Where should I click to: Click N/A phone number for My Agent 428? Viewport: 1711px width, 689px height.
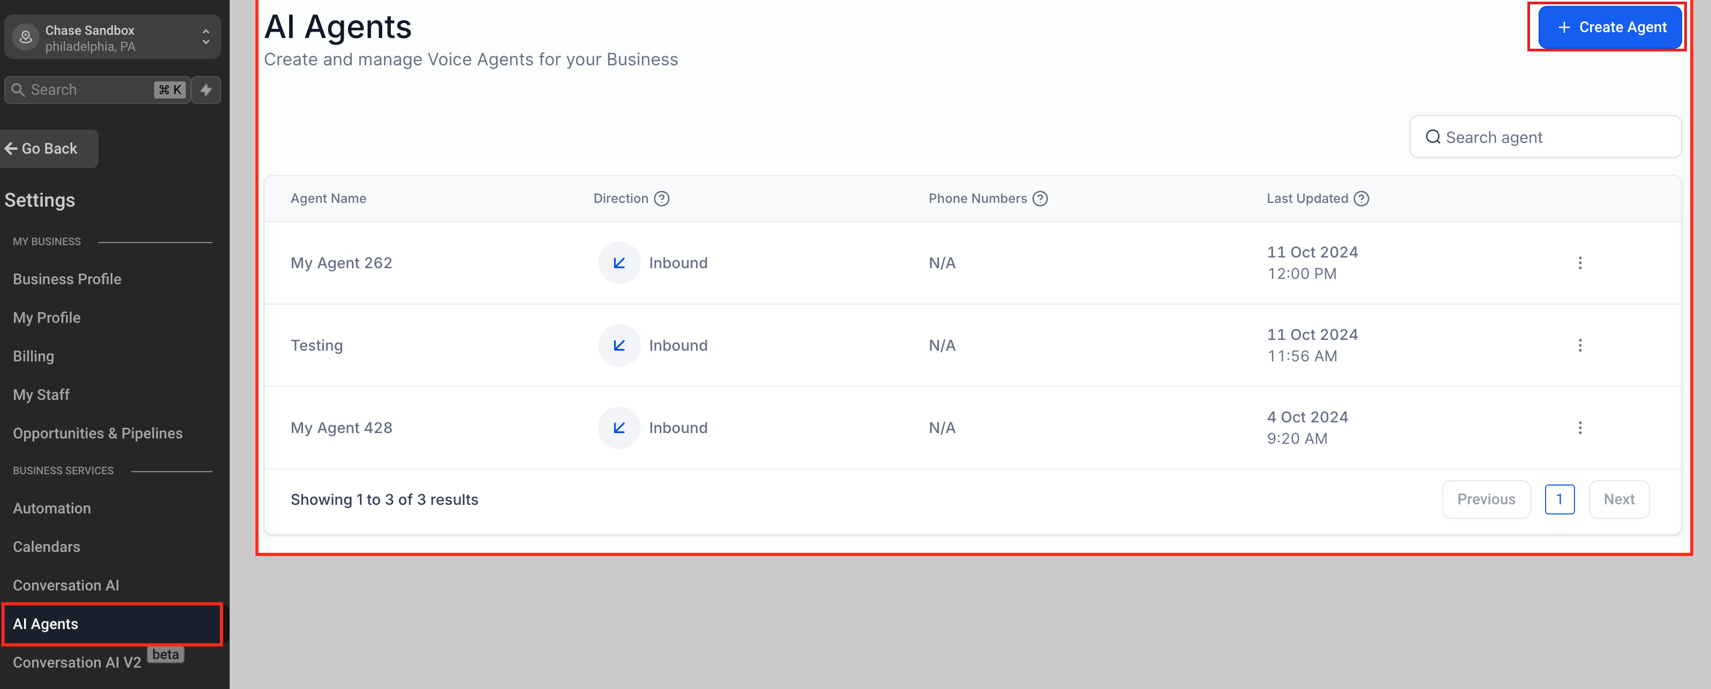pyautogui.click(x=942, y=428)
